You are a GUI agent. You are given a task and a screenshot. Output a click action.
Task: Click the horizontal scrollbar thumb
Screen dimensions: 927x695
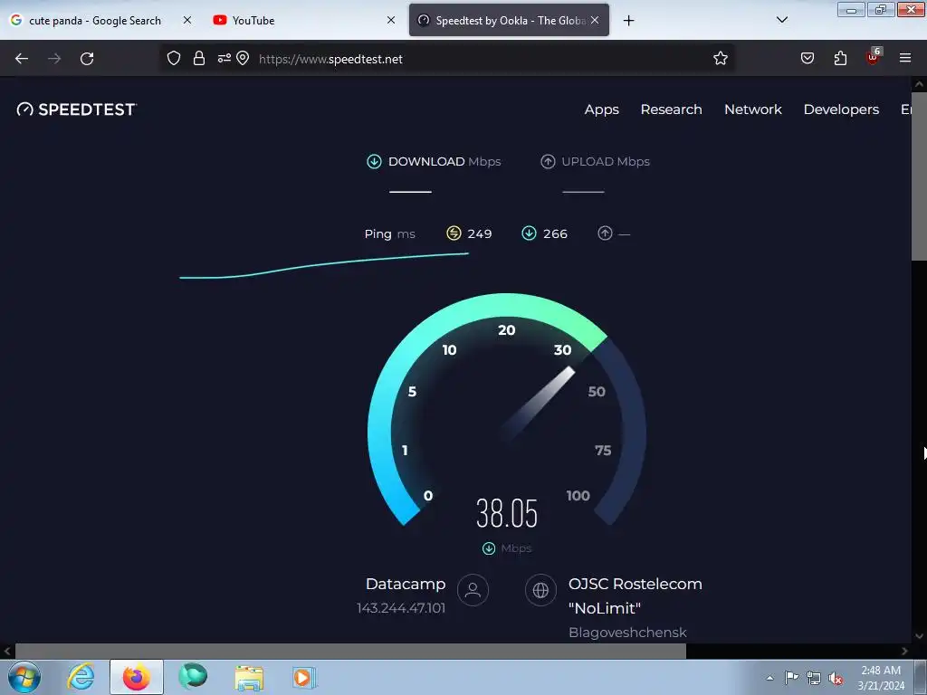click(350, 651)
